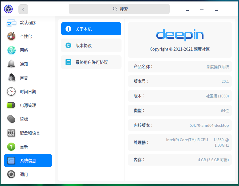
Task: Select 声音 label in the sidebar
Action: pos(24,78)
